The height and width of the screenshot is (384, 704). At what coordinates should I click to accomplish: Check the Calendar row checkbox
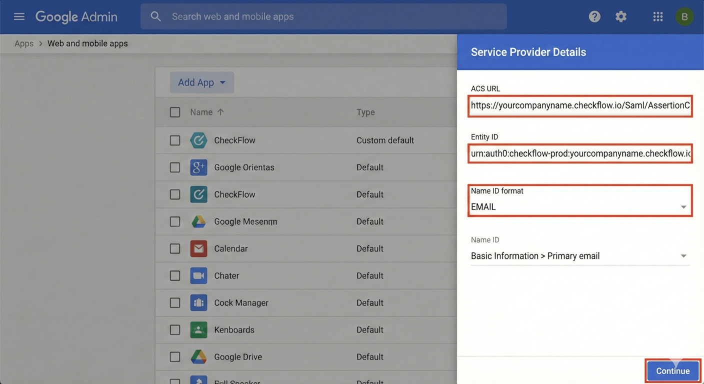click(x=175, y=248)
